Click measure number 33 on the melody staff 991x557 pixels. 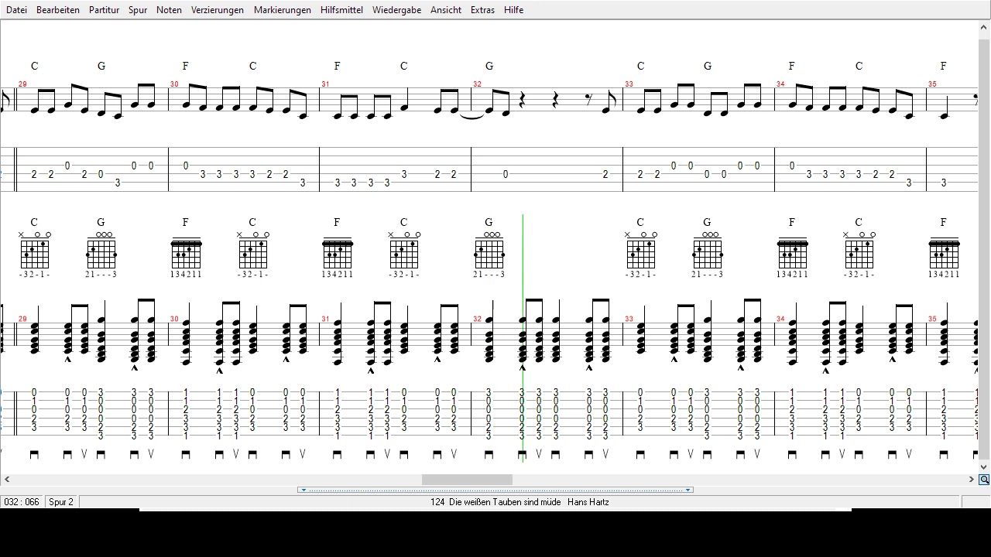pyautogui.click(x=629, y=84)
